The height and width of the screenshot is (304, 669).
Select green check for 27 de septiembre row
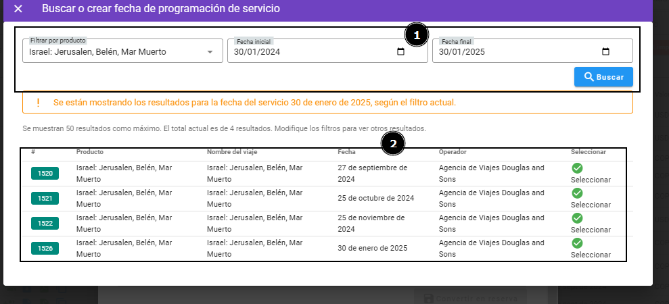pyautogui.click(x=577, y=168)
